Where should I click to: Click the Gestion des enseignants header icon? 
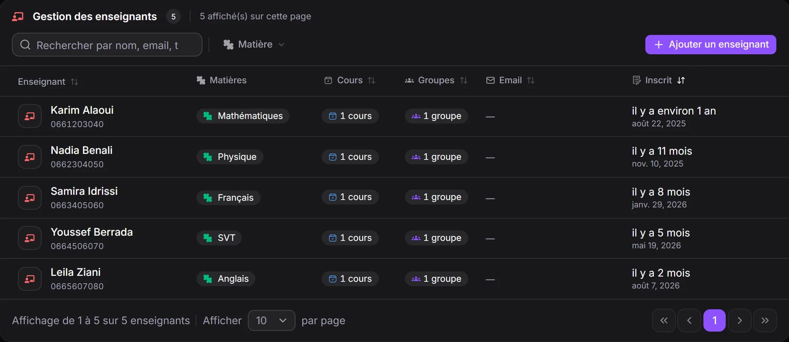click(x=18, y=16)
